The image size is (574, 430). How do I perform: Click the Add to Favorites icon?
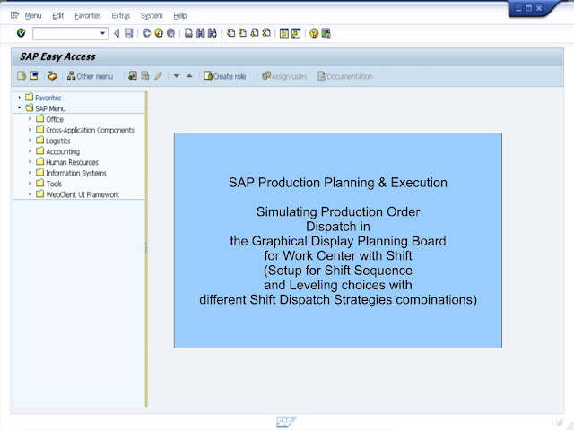point(133,75)
